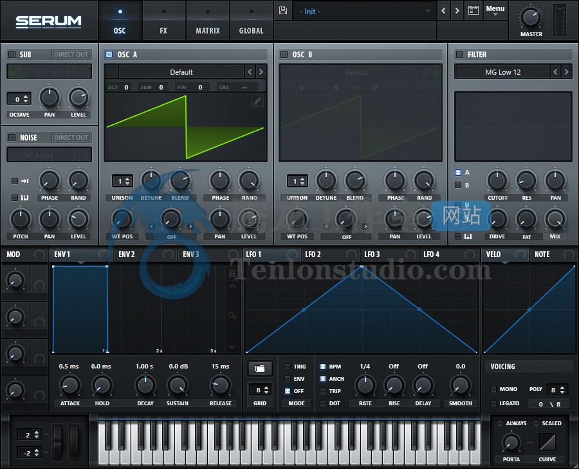579x469 pixels.
Task: Click OSC A warp mode left arrow
Action: 152,226
